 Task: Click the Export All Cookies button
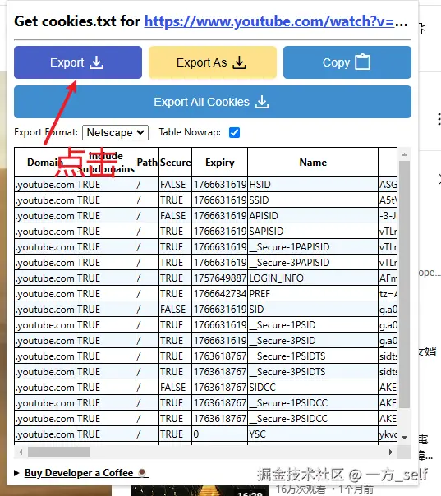pos(213,102)
